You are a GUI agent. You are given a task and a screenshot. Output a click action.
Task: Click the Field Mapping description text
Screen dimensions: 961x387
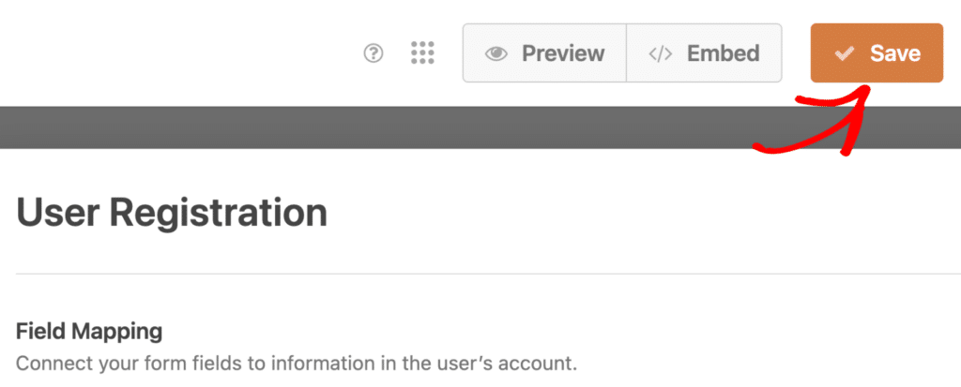[297, 364]
